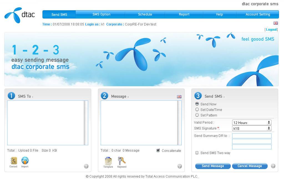Click the second Send Summary DR field
Image resolution: width=284 pixels, height=179 pixels.
(252, 141)
